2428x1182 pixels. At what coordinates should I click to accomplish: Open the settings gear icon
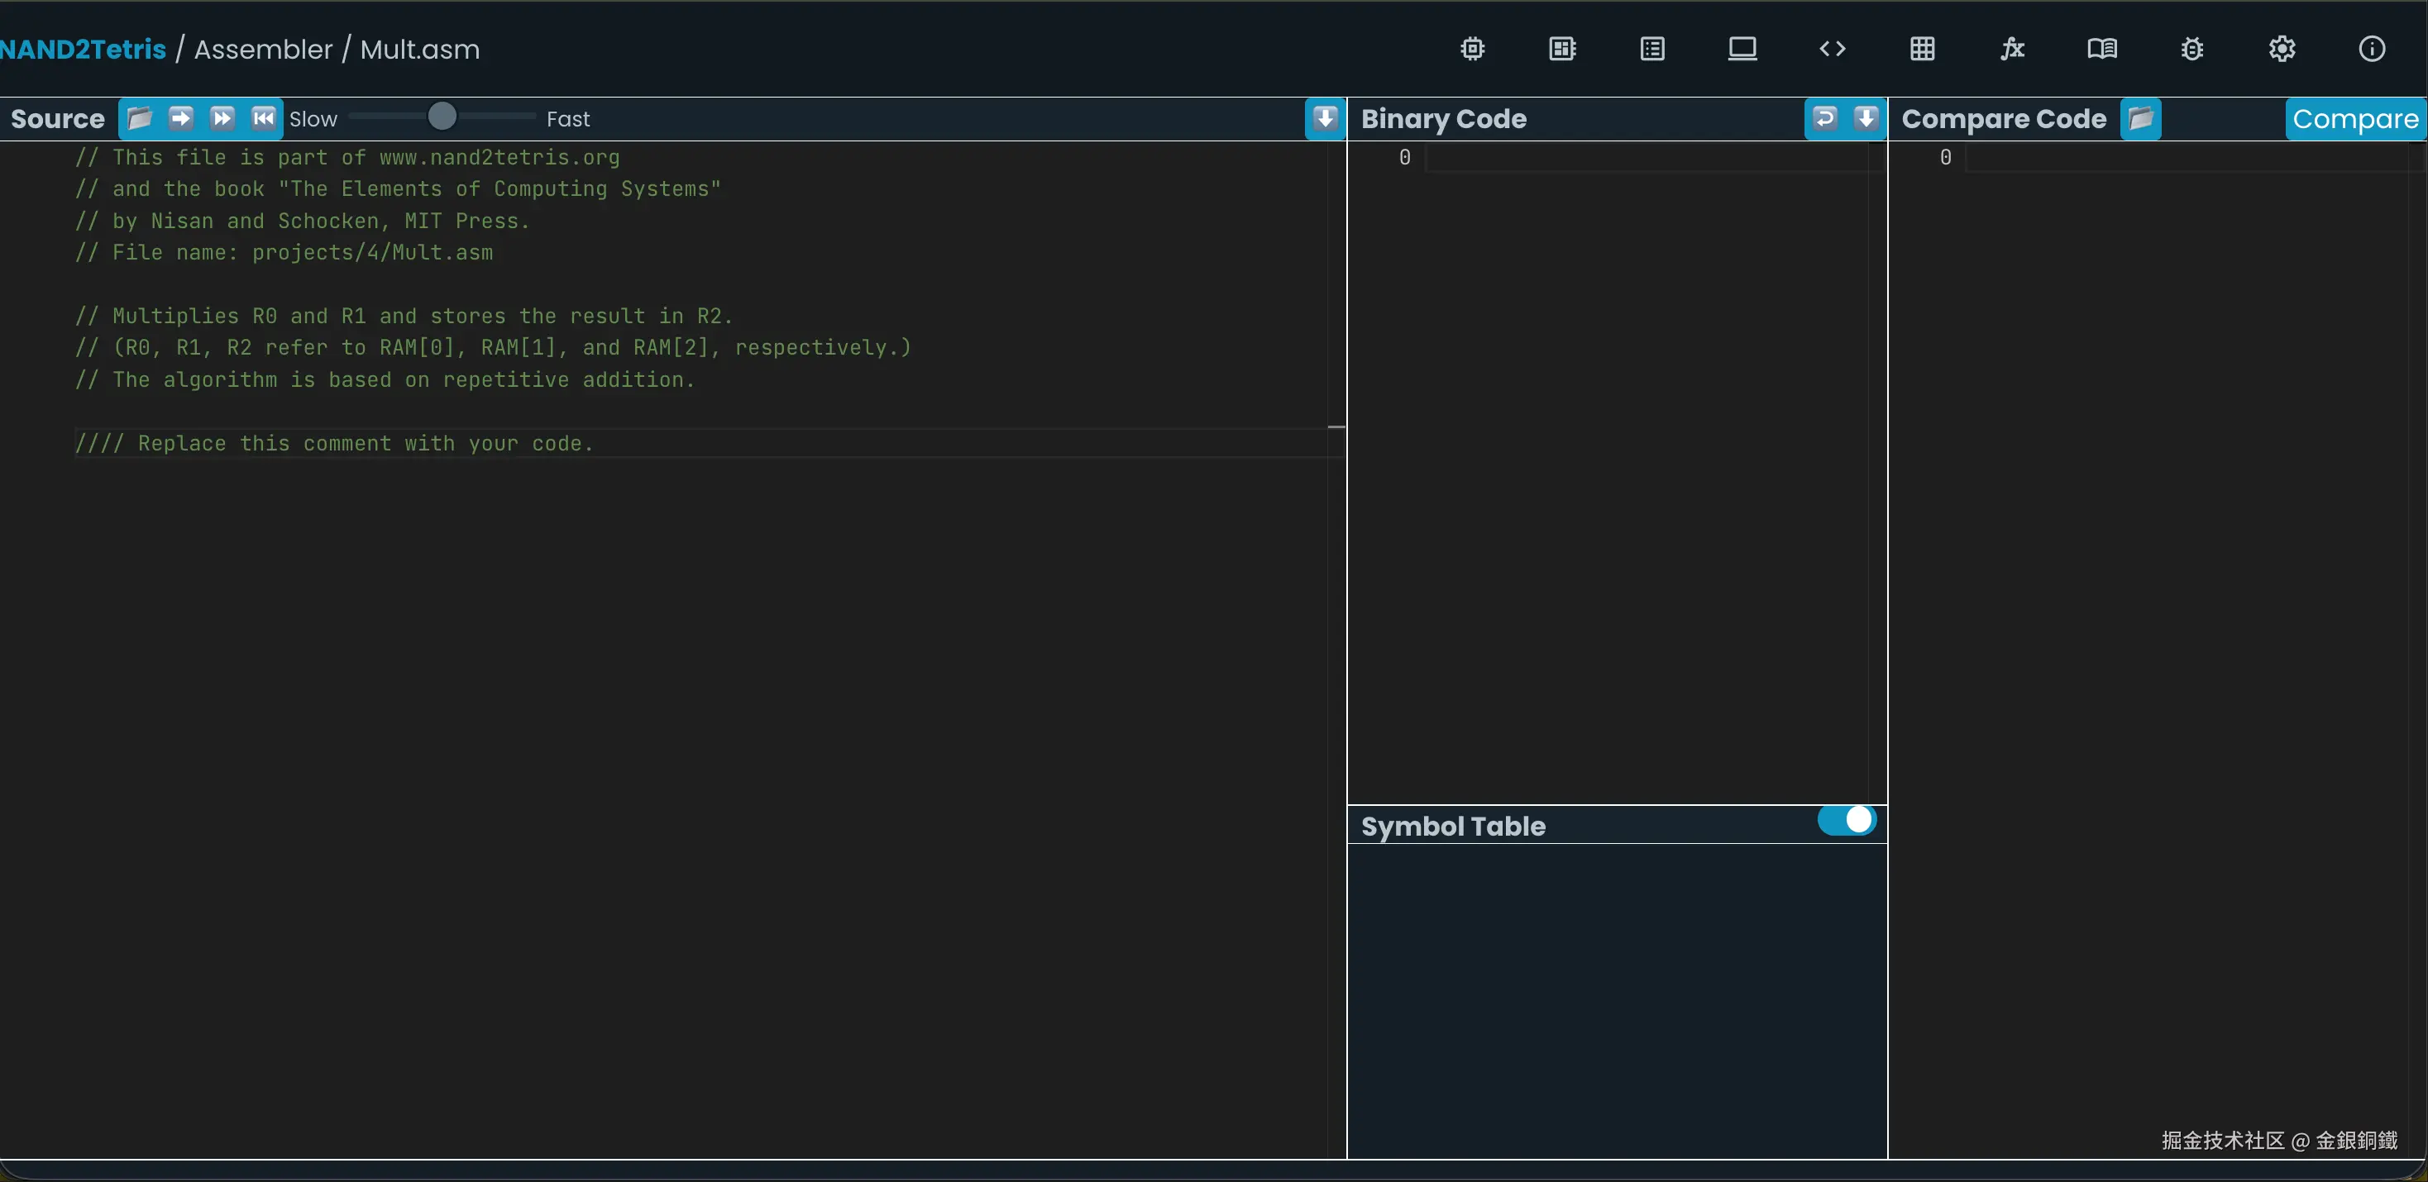2282,49
